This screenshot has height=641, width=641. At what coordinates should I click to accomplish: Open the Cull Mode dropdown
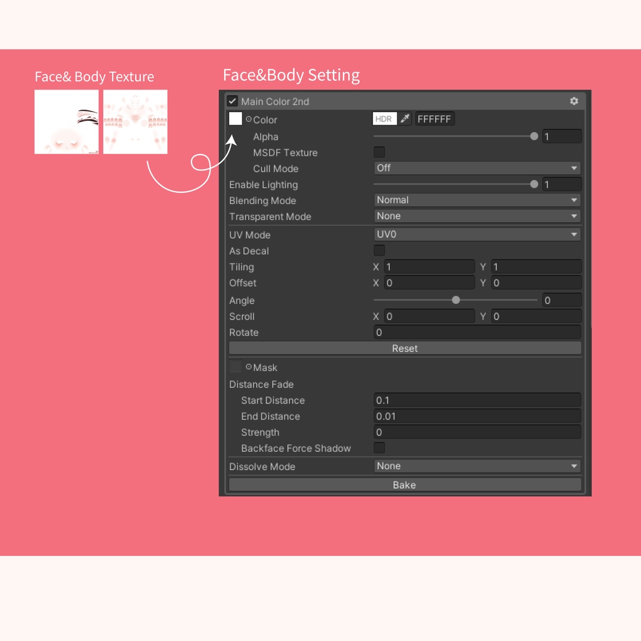(477, 168)
